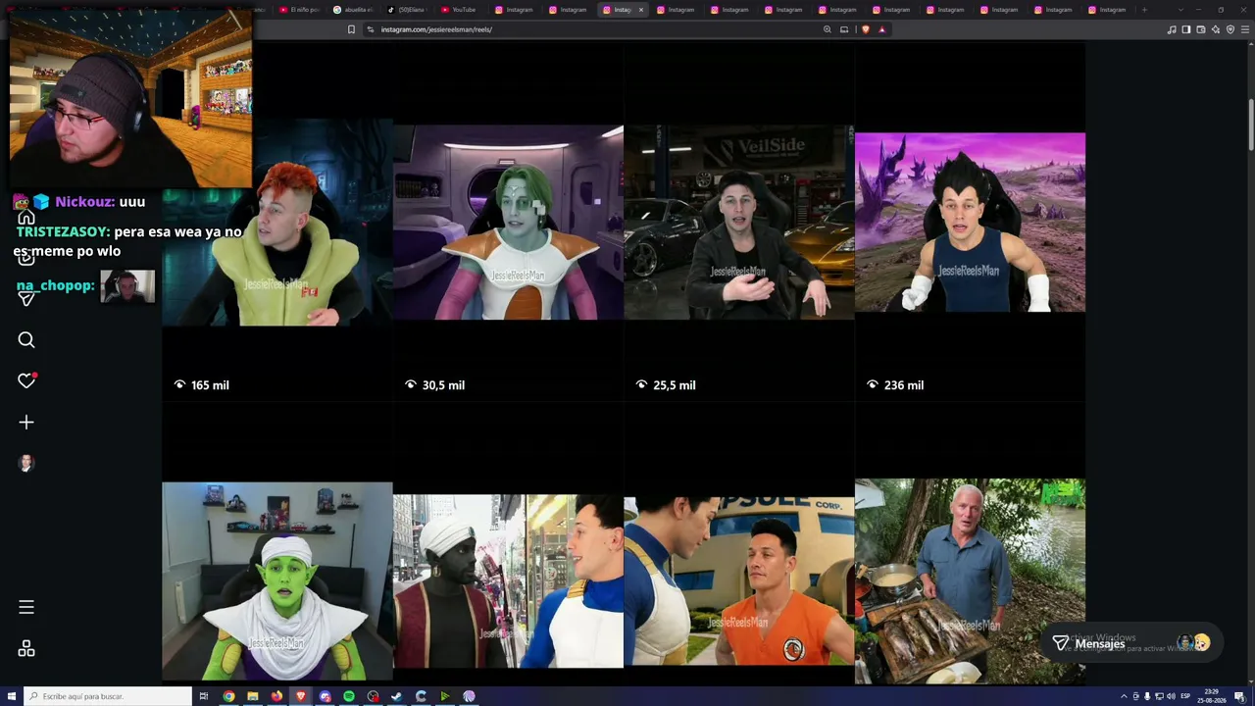Open the reel with 30,5 mil views
The height and width of the screenshot is (706, 1255).
coord(508,223)
